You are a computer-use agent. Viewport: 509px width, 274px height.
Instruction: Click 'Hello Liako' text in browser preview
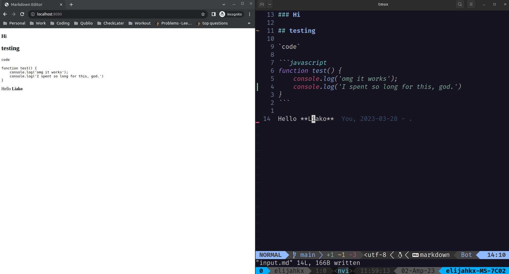pos(12,89)
